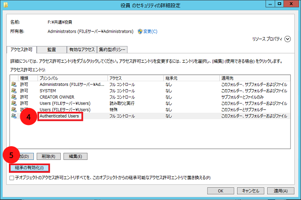Click the path text F:¥共通¥役員
This screenshot has height=200, width=301.
coord(60,22)
